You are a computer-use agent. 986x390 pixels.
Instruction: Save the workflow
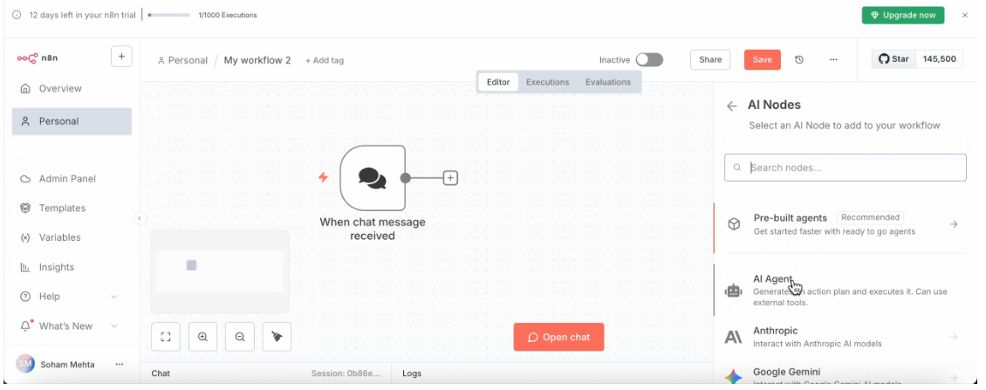[762, 59]
